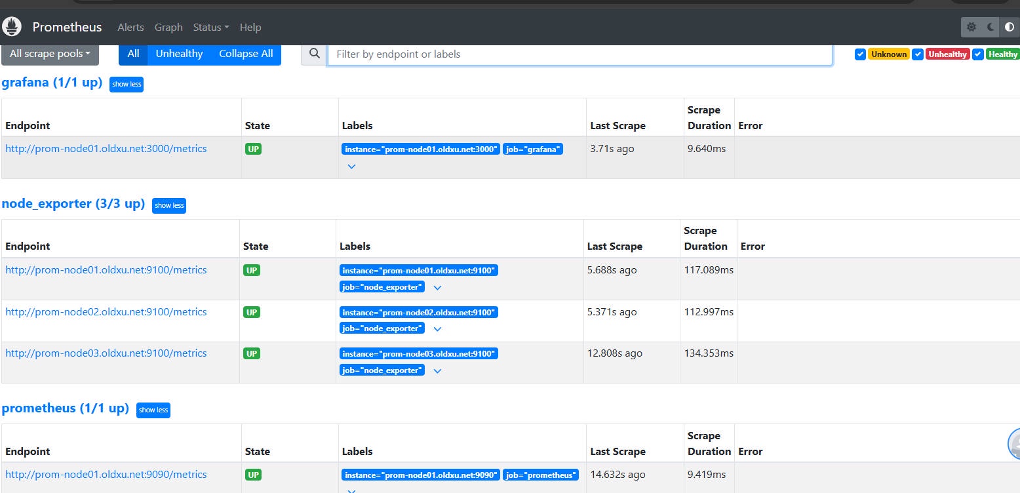The height and width of the screenshot is (493, 1020).
Task: Click the UP badge for prom-node03 endpoint
Action: (x=252, y=353)
